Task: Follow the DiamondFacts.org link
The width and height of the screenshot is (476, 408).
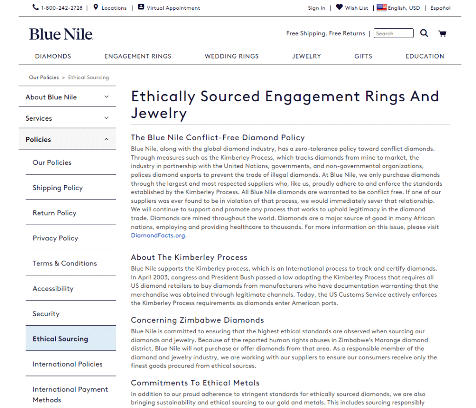Action: point(158,235)
